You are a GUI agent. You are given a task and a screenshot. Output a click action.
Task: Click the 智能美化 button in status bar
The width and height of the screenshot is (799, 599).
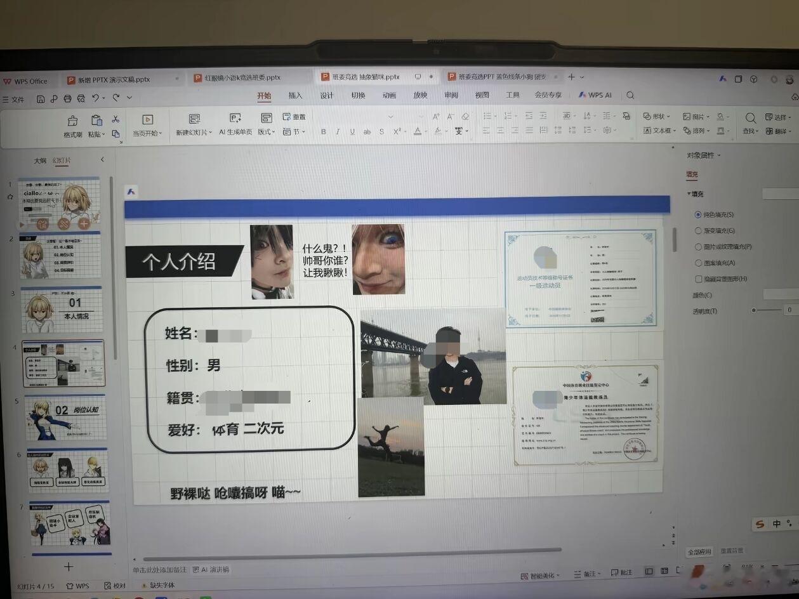pos(541,575)
